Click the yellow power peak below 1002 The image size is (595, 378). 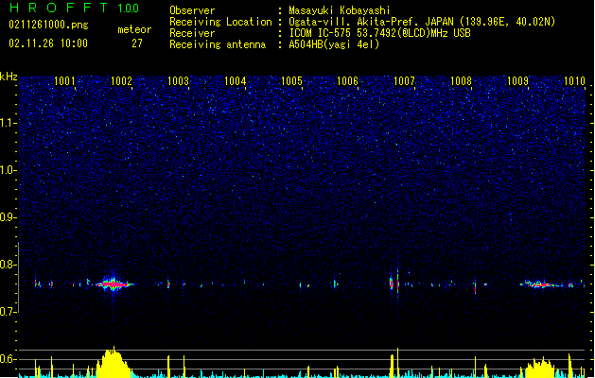point(114,362)
